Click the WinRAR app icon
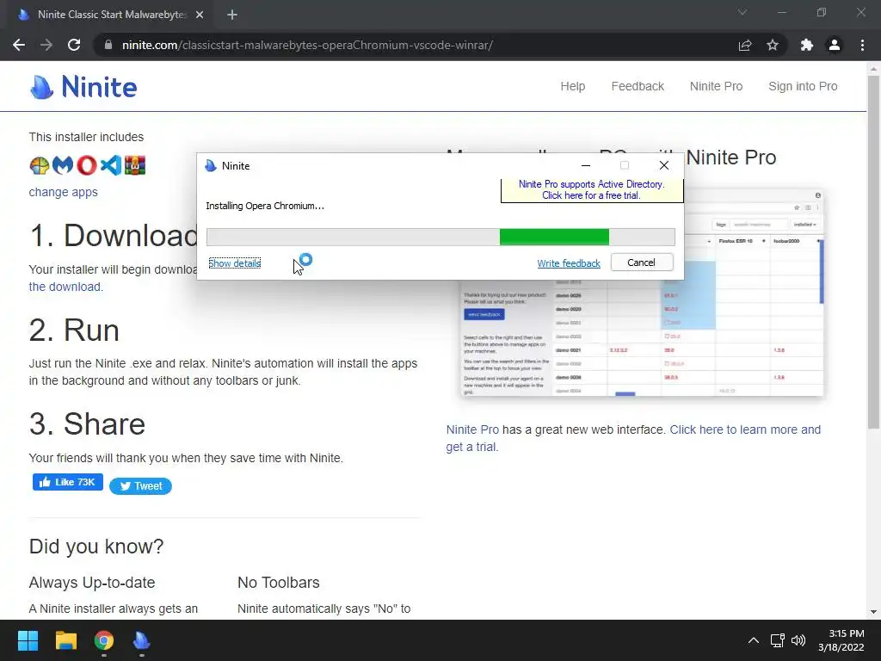The image size is (881, 661). [135, 165]
